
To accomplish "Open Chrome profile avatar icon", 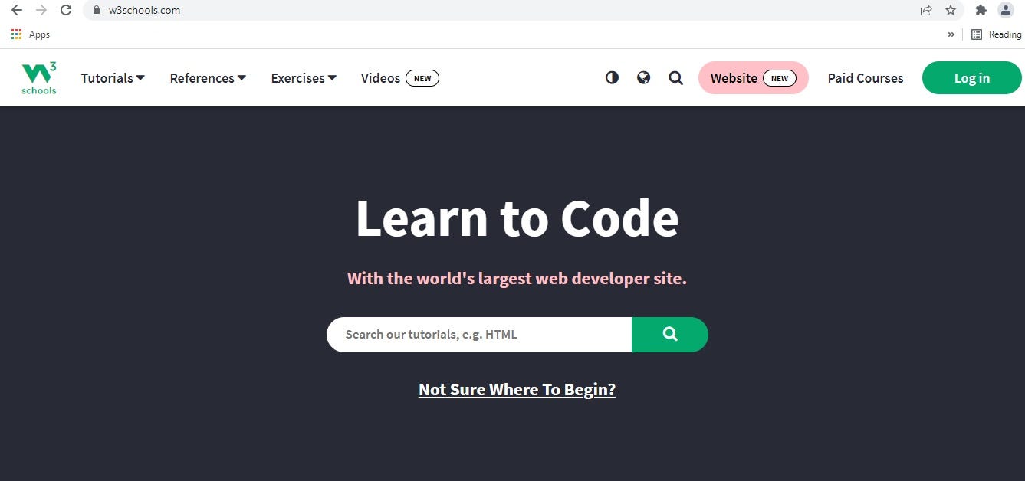I will pyautogui.click(x=1005, y=10).
